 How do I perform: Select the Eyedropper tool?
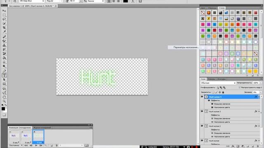4,32
